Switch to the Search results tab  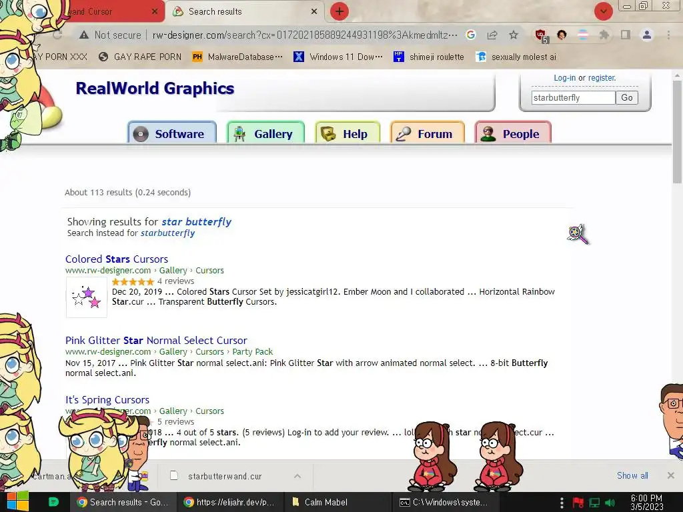(x=245, y=11)
